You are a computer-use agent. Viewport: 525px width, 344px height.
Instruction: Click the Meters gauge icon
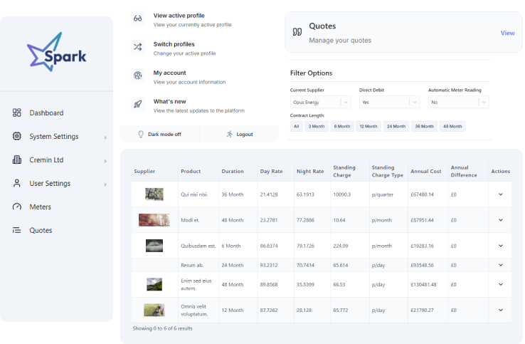pyautogui.click(x=17, y=207)
